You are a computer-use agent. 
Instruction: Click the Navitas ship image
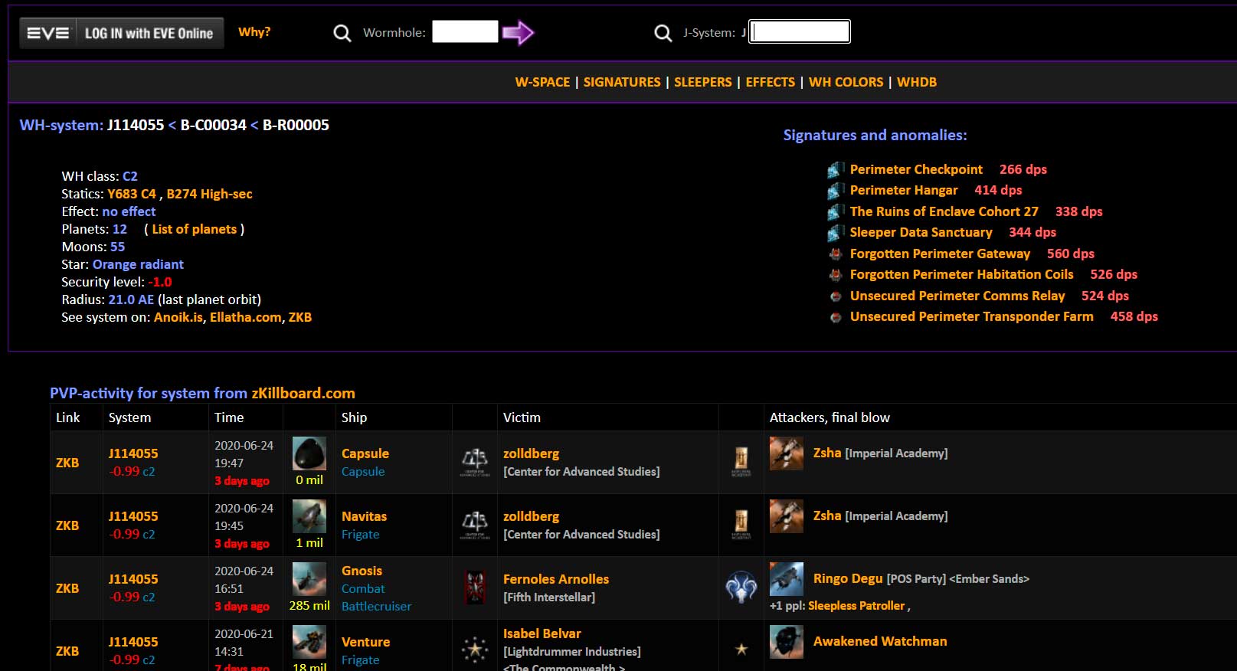(x=309, y=516)
